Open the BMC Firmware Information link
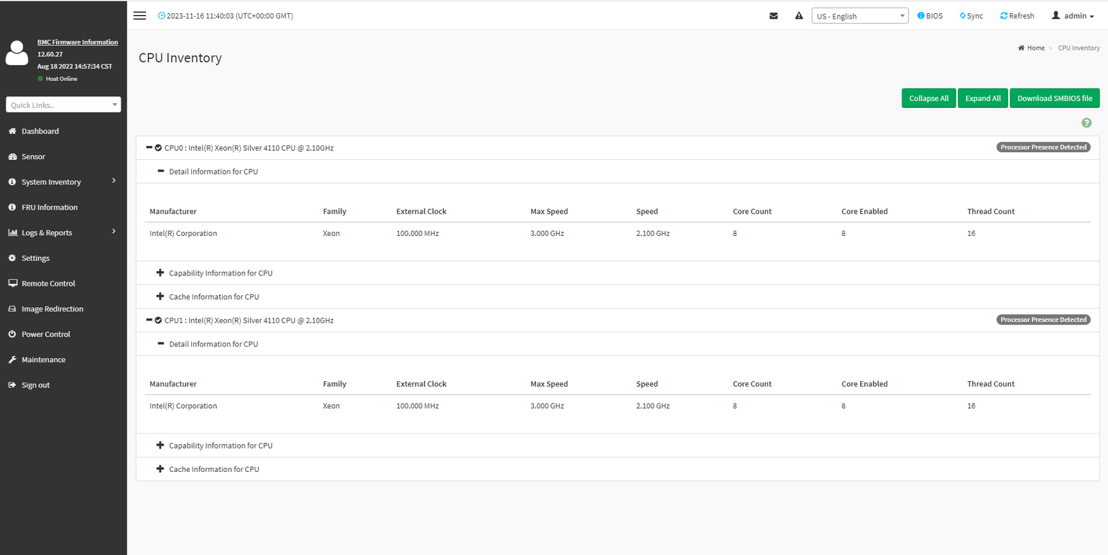 (x=78, y=42)
